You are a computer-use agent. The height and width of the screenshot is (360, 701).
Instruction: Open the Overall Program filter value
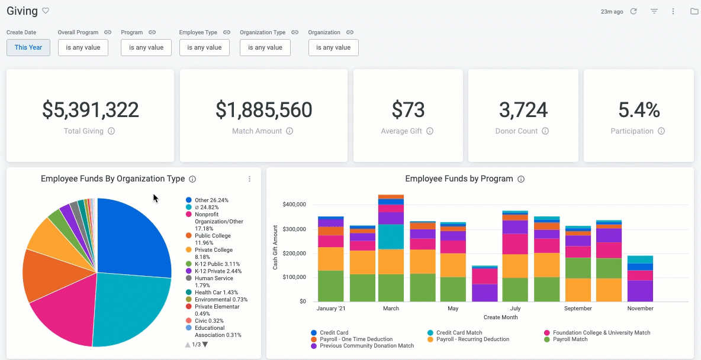click(83, 47)
